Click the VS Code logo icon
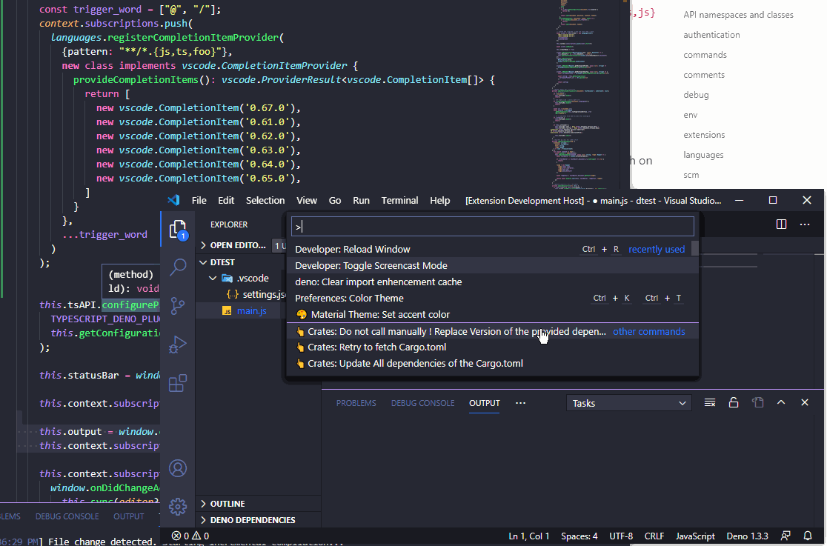The width and height of the screenshot is (827, 546). click(173, 201)
